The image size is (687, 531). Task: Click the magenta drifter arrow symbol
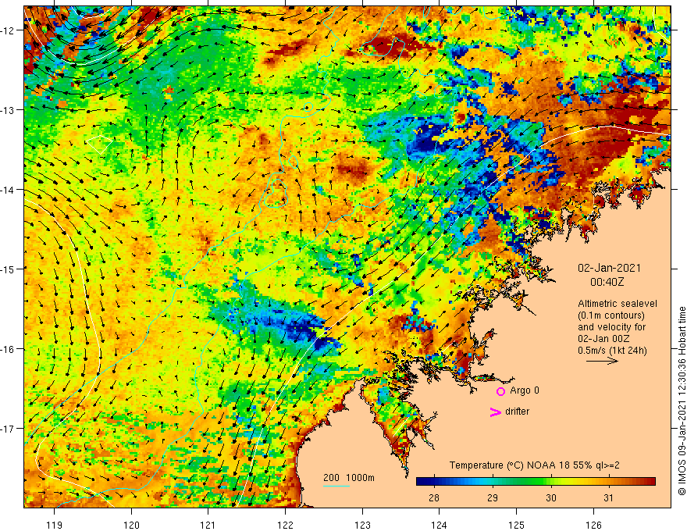(495, 412)
